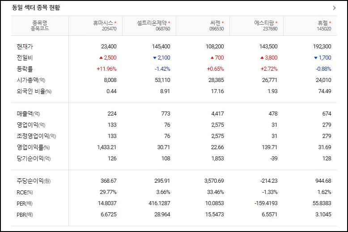
Task: Expand sector stocks list with right chevron
Action: 334,8
